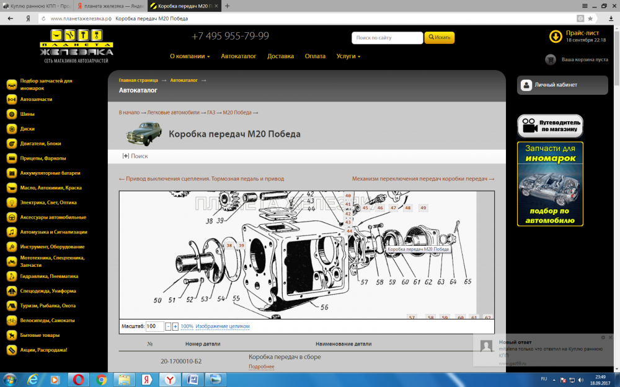Click the plus button to increase Масштаб
The height and width of the screenshot is (387, 620).
point(175,326)
